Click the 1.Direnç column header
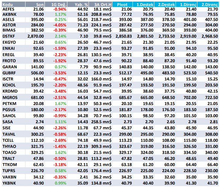The height and width of the screenshot is (187, 220). (186, 5)
